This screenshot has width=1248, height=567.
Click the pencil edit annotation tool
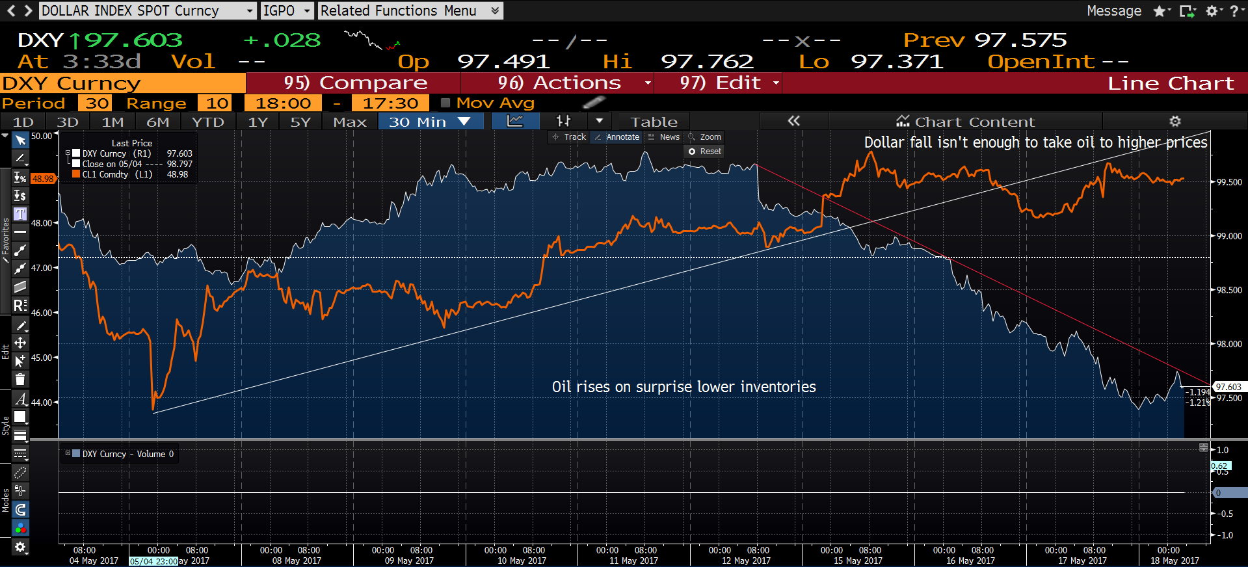pyautogui.click(x=20, y=325)
